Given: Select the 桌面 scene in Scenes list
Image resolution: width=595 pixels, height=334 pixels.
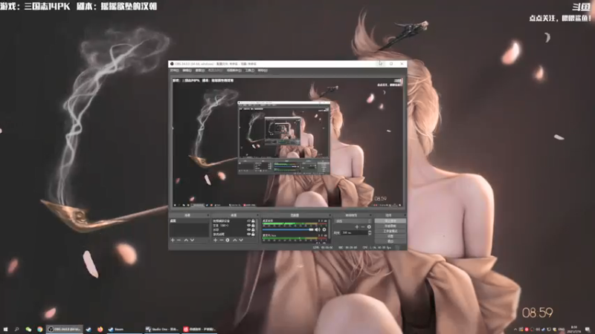Looking at the screenshot, I should (x=189, y=220).
